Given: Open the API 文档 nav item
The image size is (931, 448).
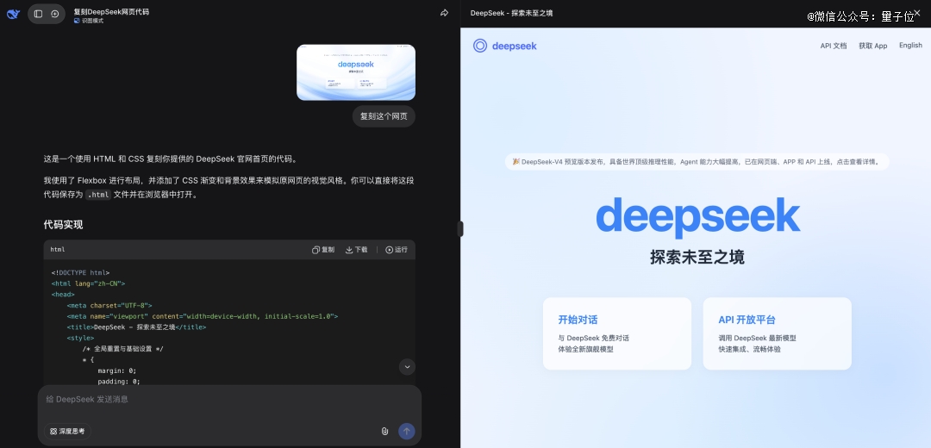Looking at the screenshot, I should point(833,46).
